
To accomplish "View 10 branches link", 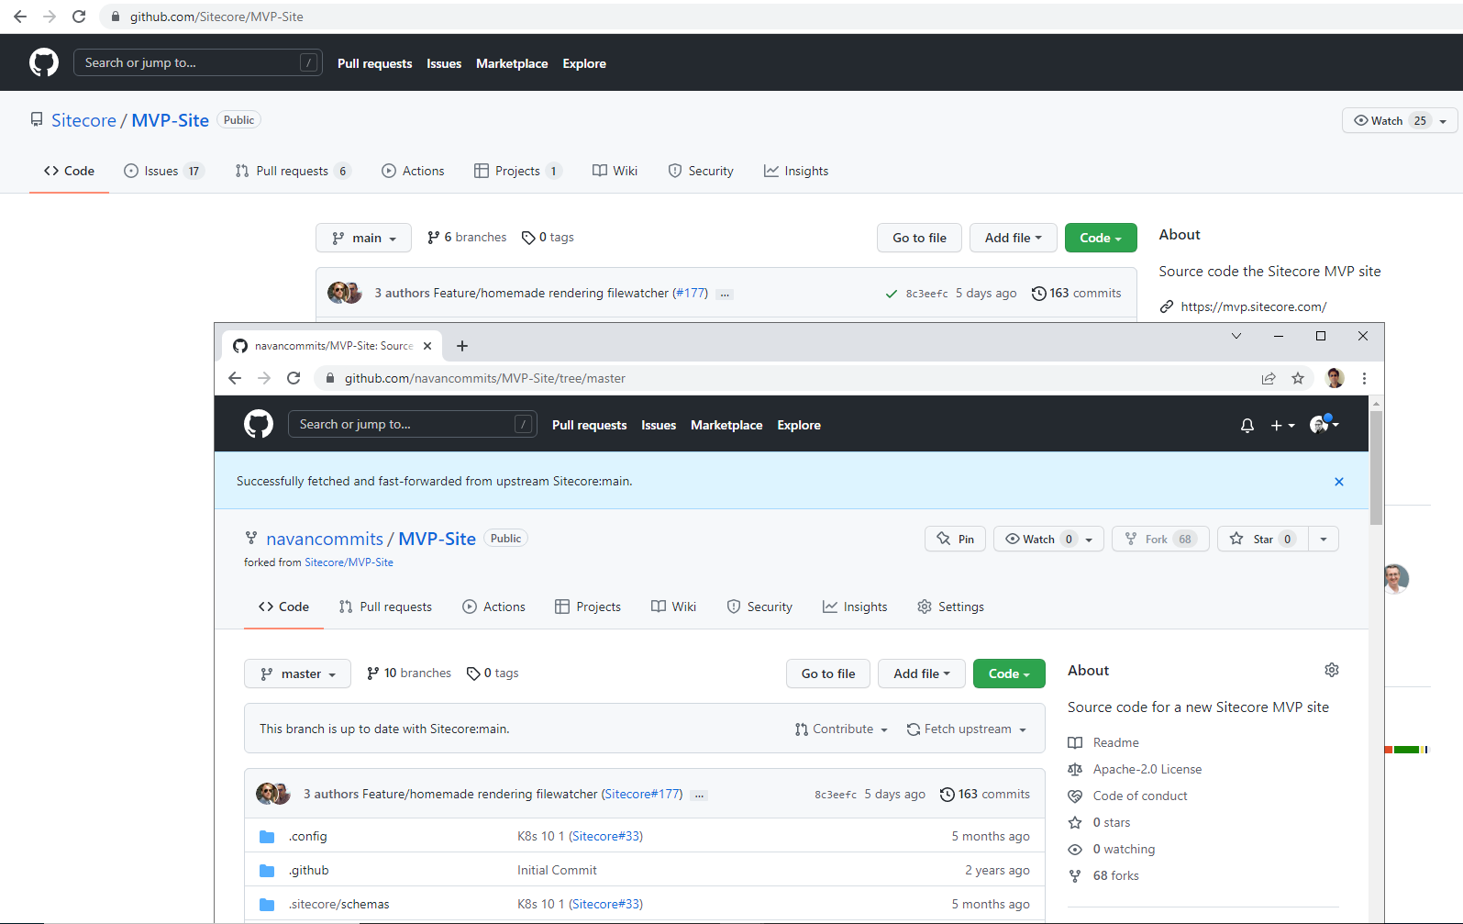I will click(x=408, y=673).
